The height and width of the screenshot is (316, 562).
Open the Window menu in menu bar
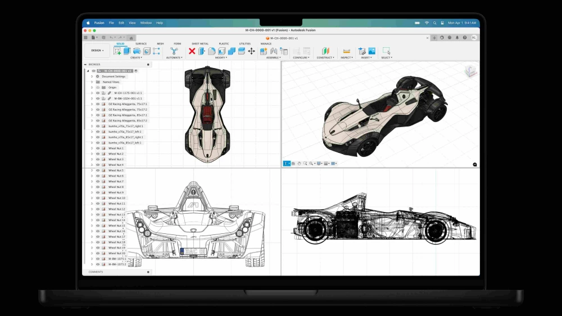coord(146,22)
